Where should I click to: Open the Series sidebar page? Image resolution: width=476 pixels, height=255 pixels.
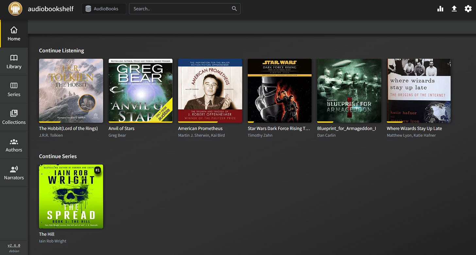(x=14, y=89)
